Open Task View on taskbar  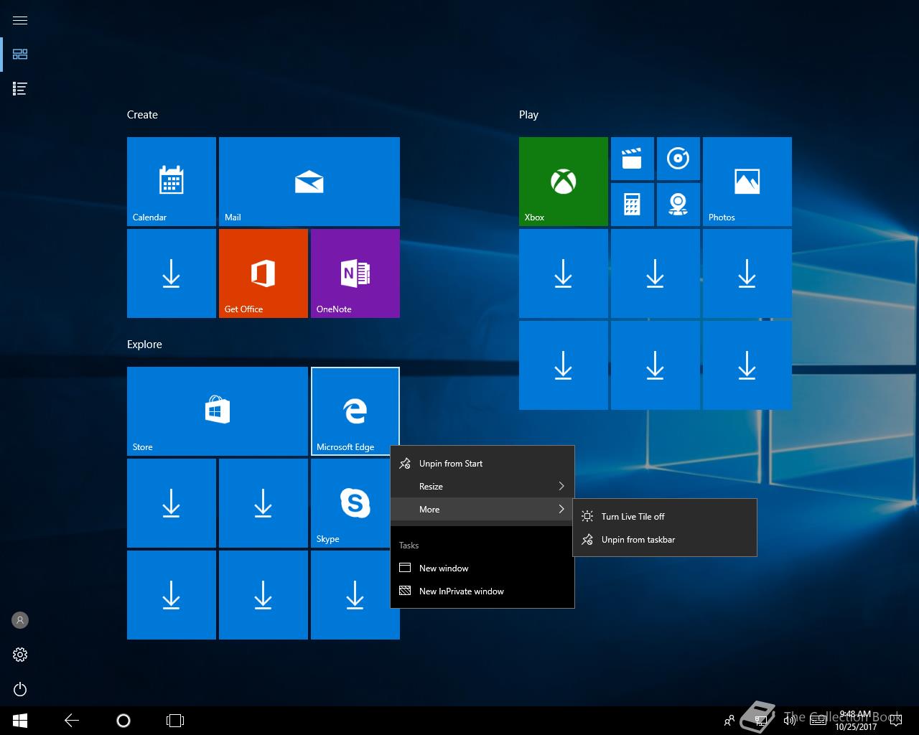coord(175,721)
